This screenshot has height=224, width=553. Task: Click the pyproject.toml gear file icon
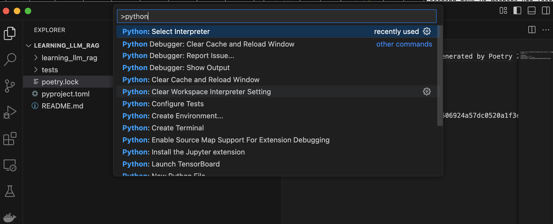click(x=35, y=94)
